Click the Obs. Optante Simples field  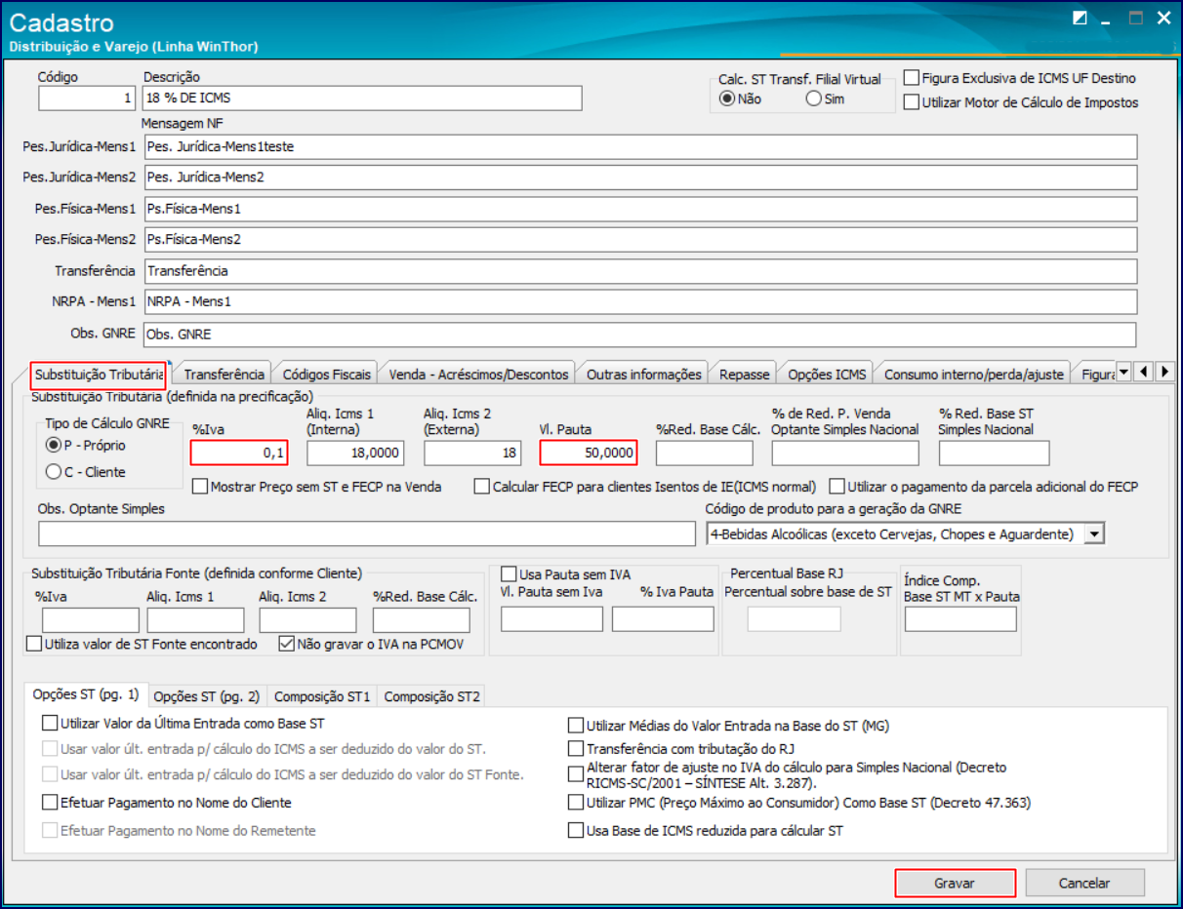coord(367,534)
